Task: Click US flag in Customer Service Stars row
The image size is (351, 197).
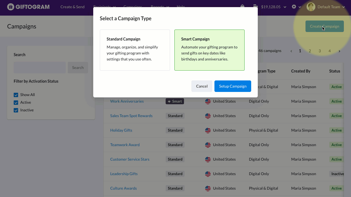Action: (208, 159)
